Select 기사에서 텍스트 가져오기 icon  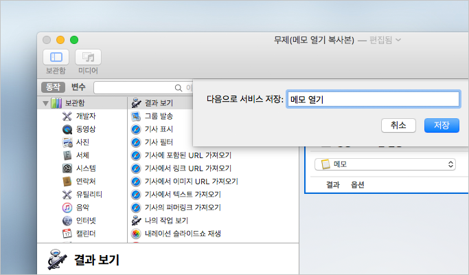[136, 195]
